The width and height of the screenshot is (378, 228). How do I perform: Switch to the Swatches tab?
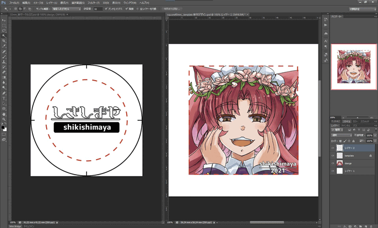tap(365, 121)
